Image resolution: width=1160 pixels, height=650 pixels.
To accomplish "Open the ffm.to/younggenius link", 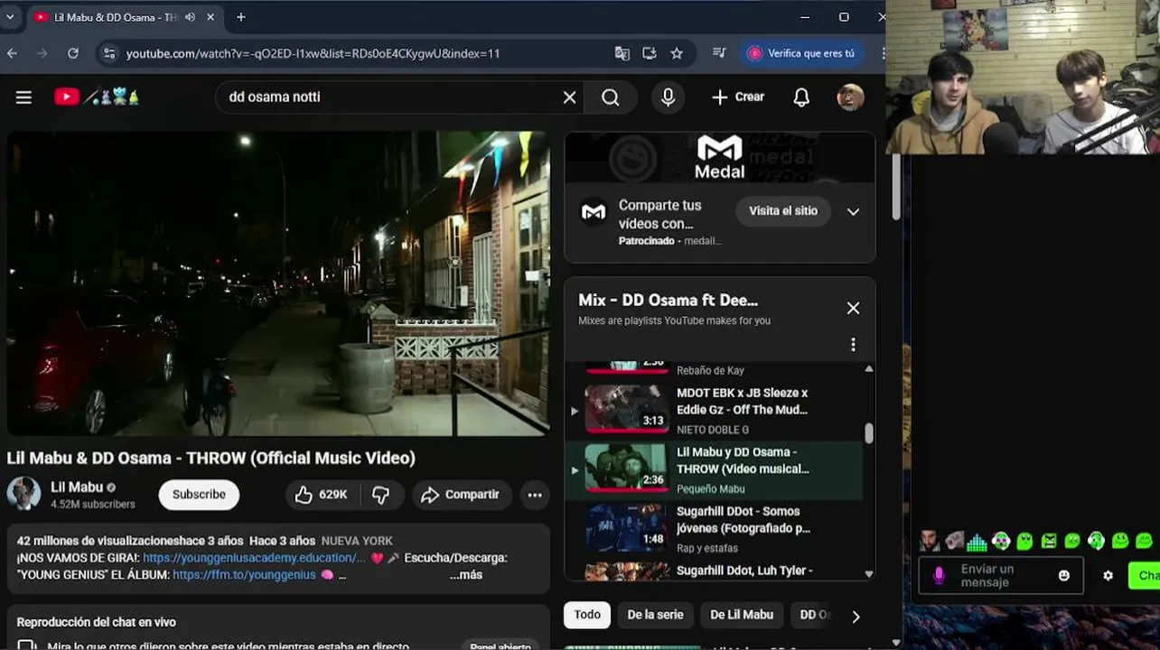I will 244,575.
